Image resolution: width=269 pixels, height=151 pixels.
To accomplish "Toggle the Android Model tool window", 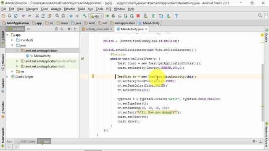I will (x=266, y=134).
